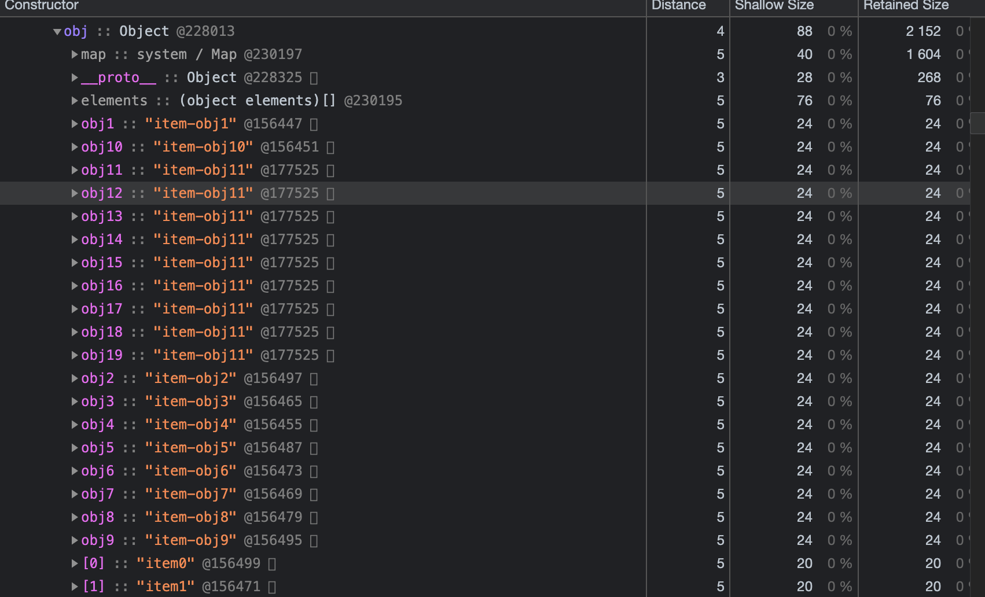
Task: Collapse the obj :: Object @228013 node
Action: [x=57, y=31]
